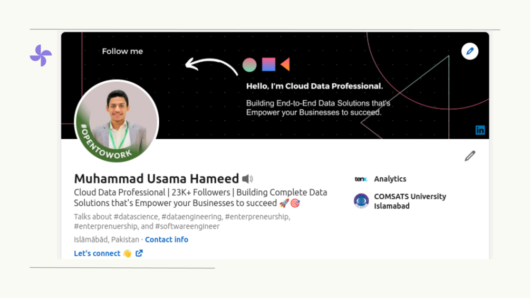Screen dimensions: 530x298
Task: Click the LinkedIn logo on the banner
Action: point(480,130)
